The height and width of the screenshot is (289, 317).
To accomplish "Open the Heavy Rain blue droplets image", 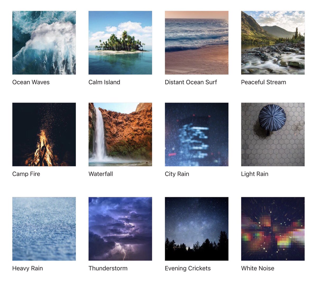I will click(x=44, y=229).
